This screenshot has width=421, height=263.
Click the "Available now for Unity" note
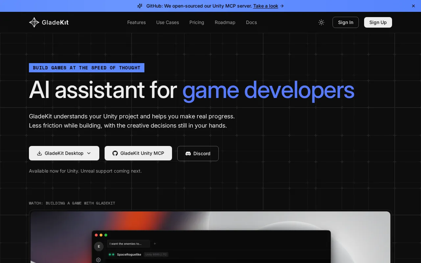point(85,171)
